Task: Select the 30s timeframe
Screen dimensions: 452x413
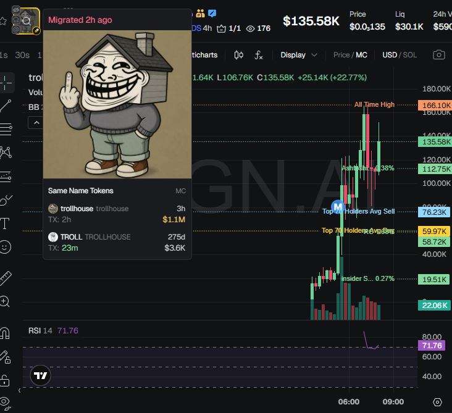Action: [x=22, y=55]
